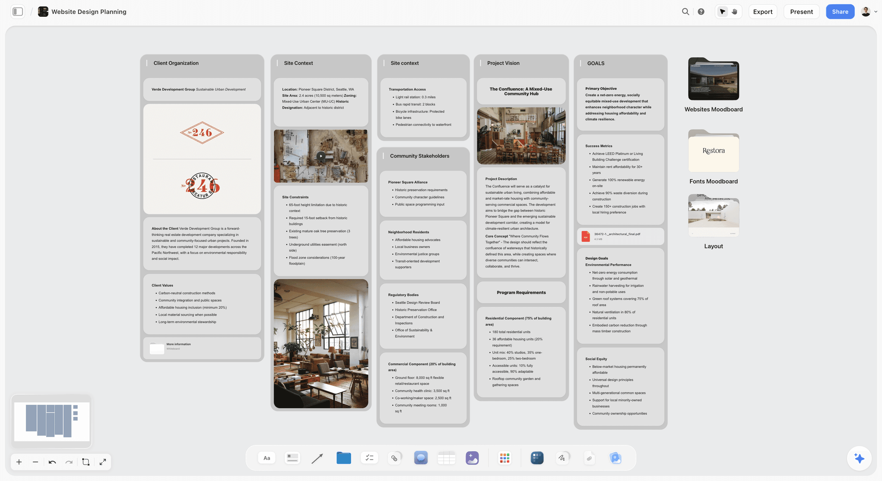Select the freehand scribble drawing tool

pos(562,458)
